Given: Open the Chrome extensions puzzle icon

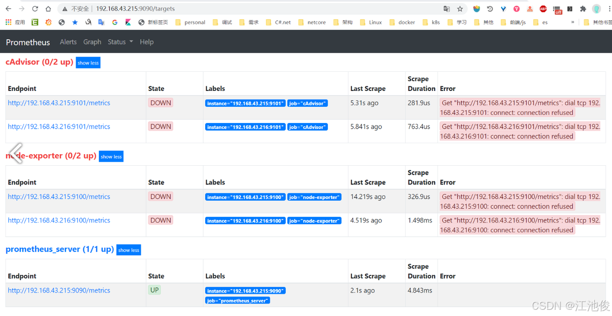Looking at the screenshot, I should (583, 9).
